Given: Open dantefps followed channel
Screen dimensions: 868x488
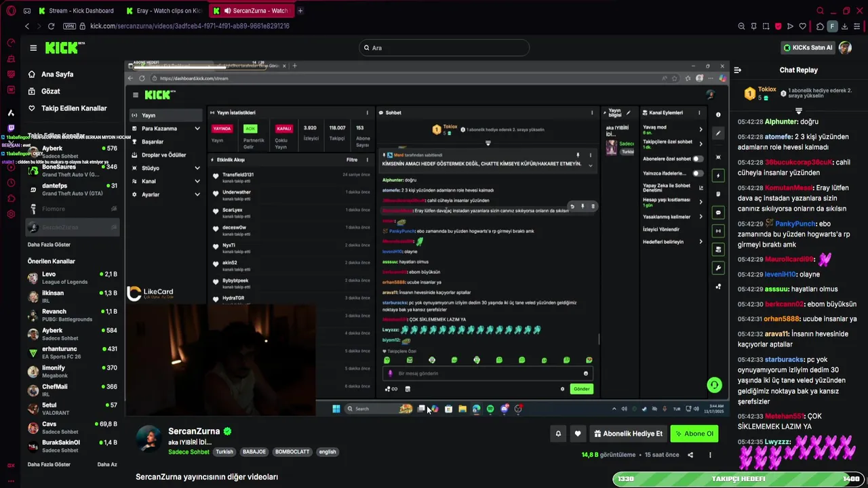Looking at the screenshot, I should (x=73, y=189).
